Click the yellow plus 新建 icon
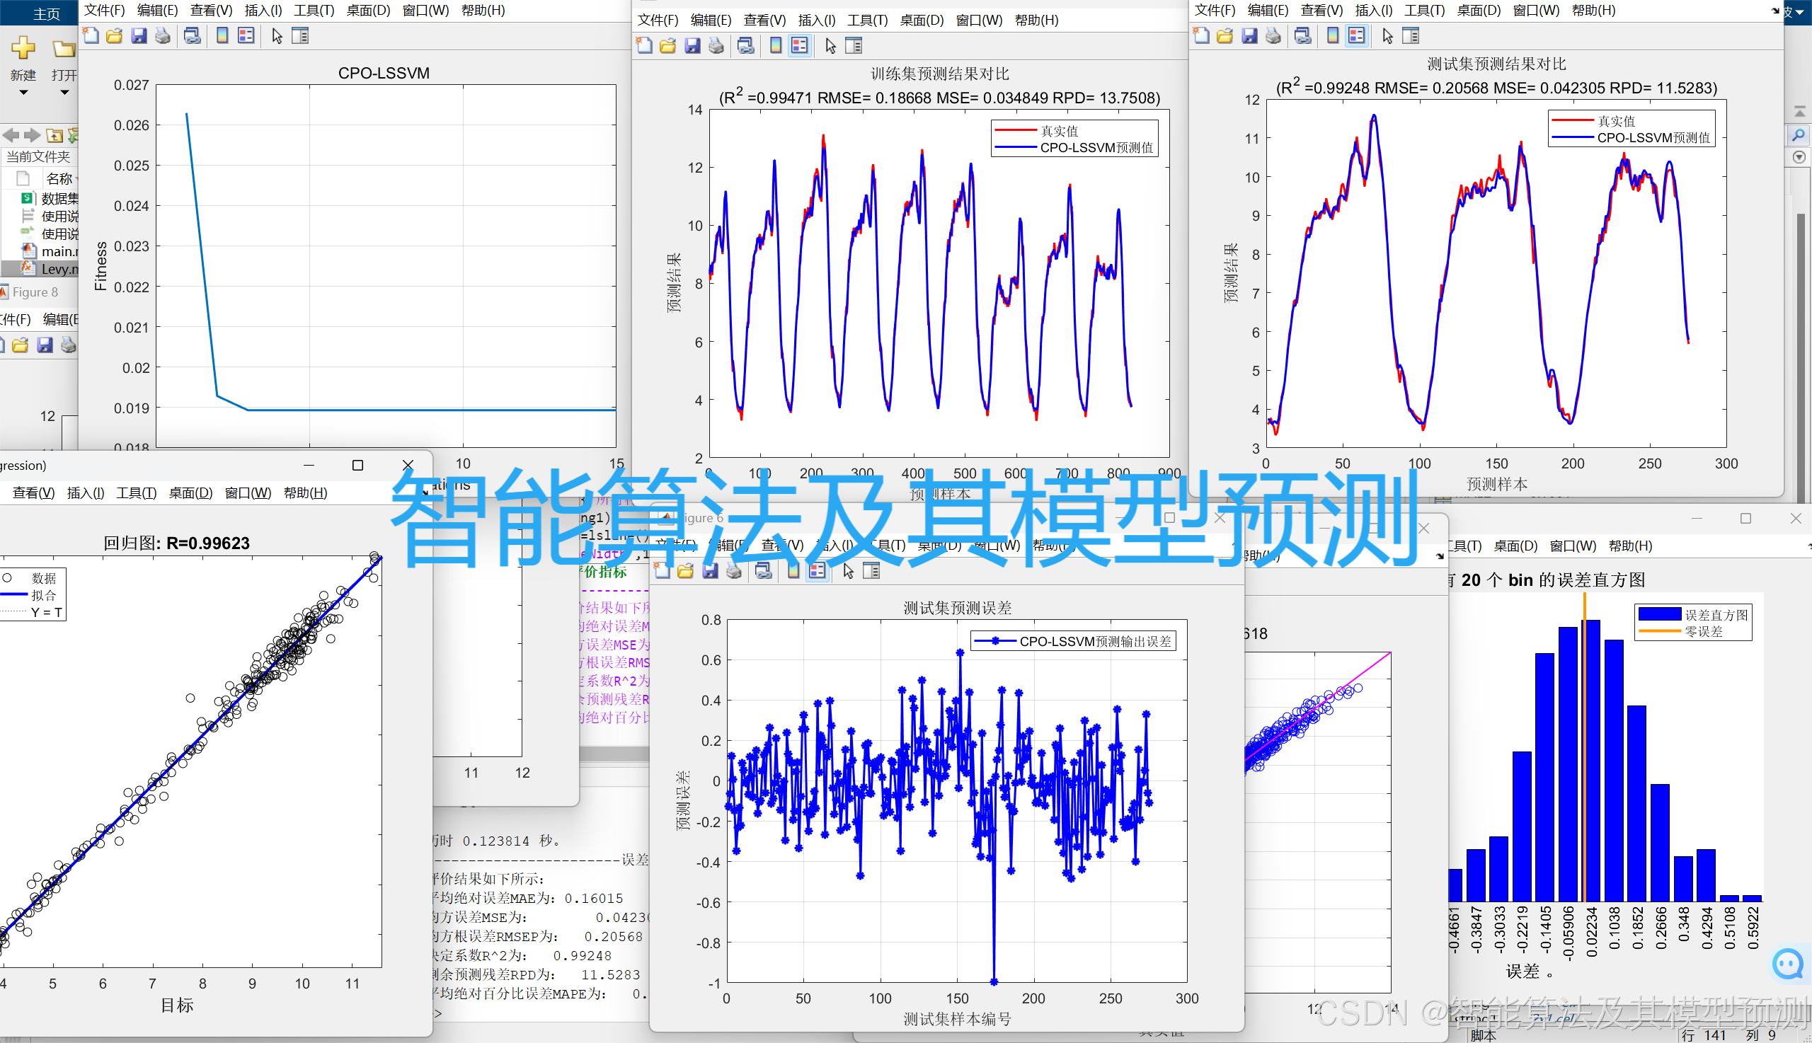 click(23, 49)
